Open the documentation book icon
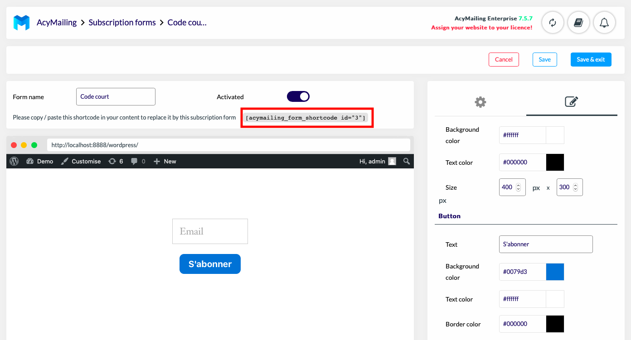The height and width of the screenshot is (340, 631). (578, 23)
